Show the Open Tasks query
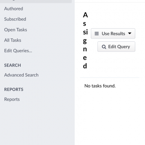 point(16,30)
